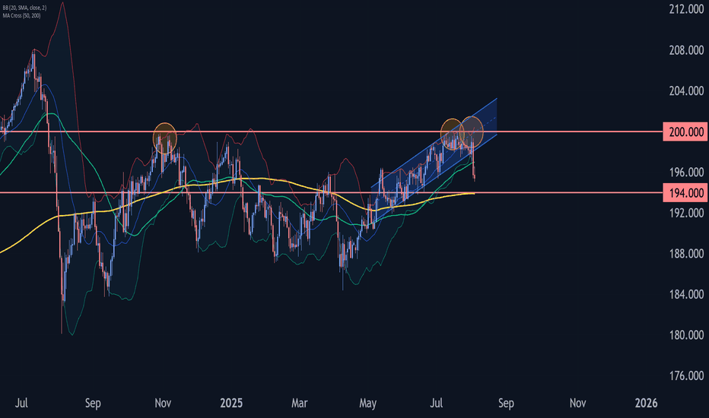Select the 200.000 highlighted price label
This screenshot has height=418, width=709.
pos(685,132)
